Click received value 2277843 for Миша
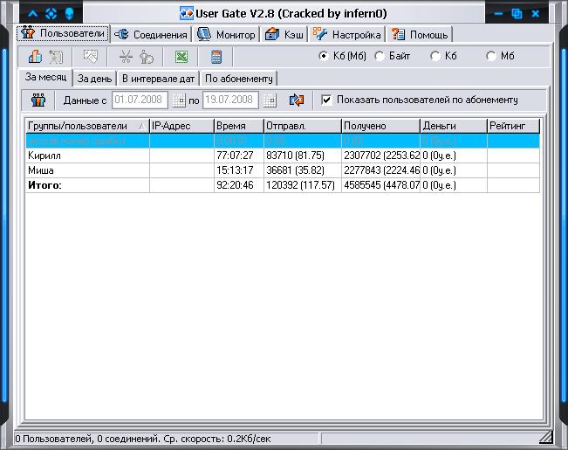The image size is (568, 450). [x=382, y=170]
